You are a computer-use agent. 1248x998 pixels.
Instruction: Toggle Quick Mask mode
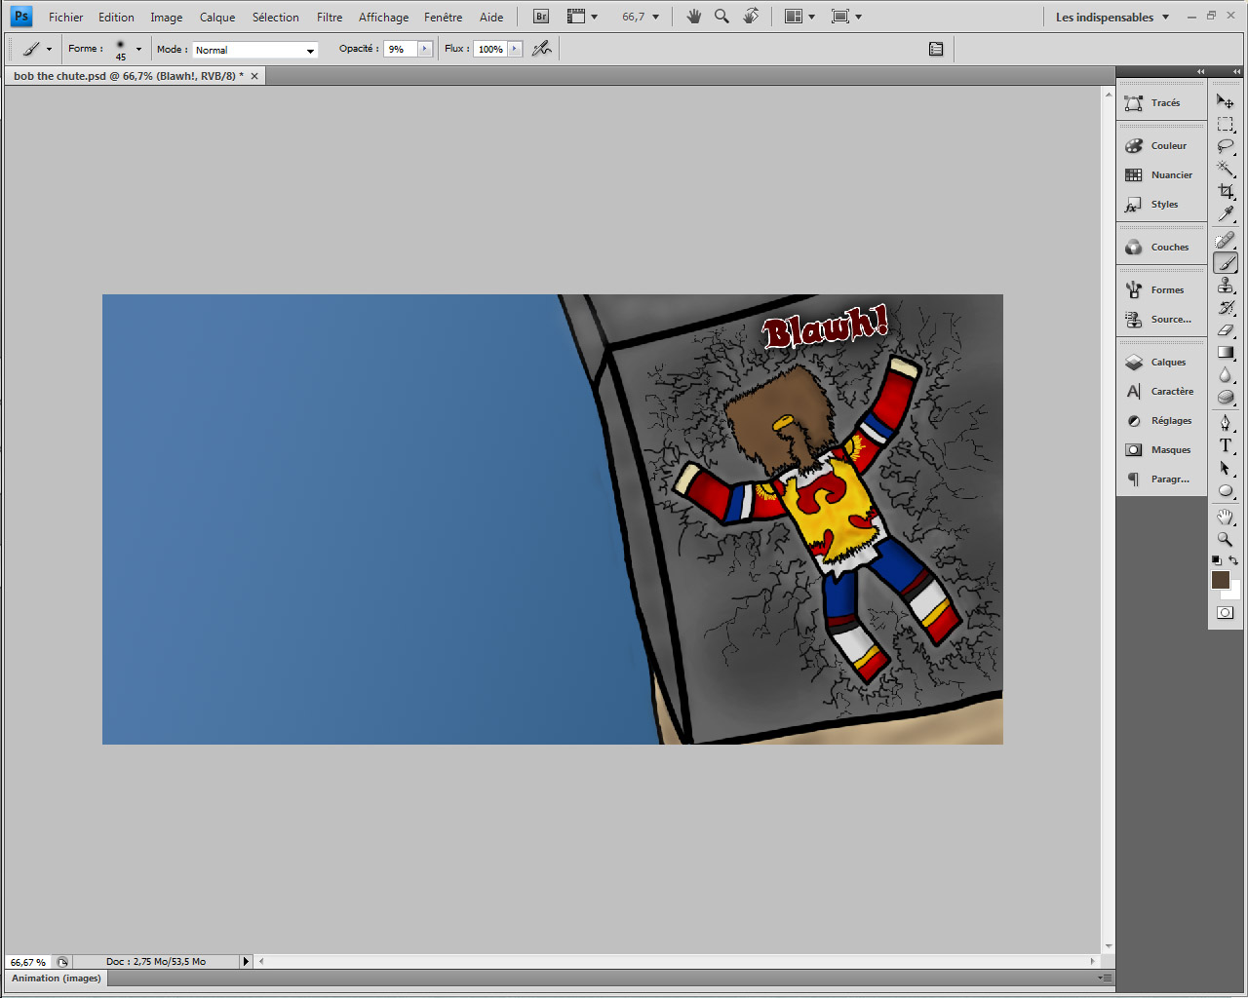pos(1226,613)
